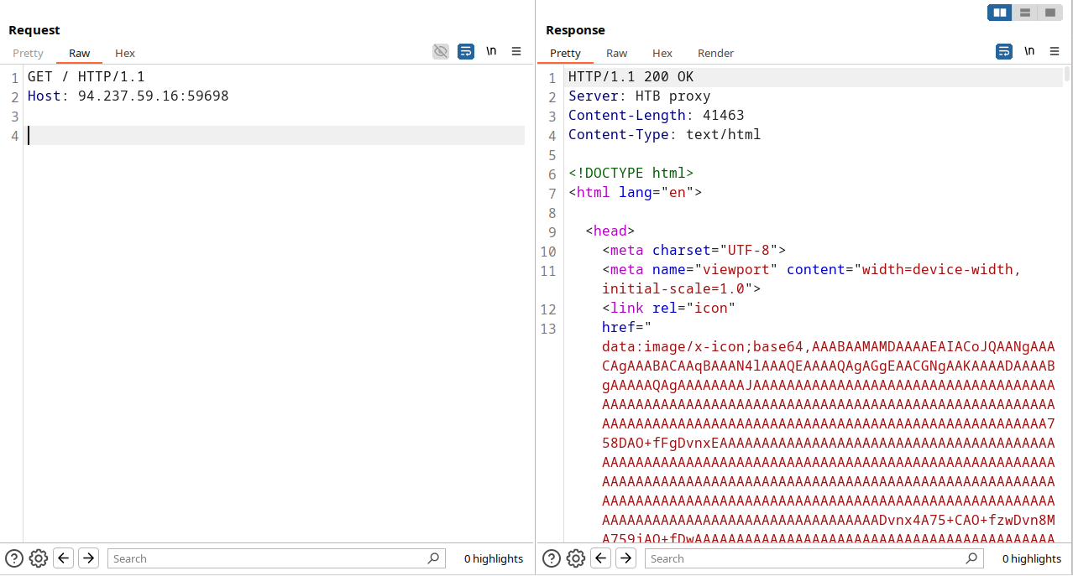Open help icon below the Request panel
The width and height of the screenshot is (1073, 576).
14,558
